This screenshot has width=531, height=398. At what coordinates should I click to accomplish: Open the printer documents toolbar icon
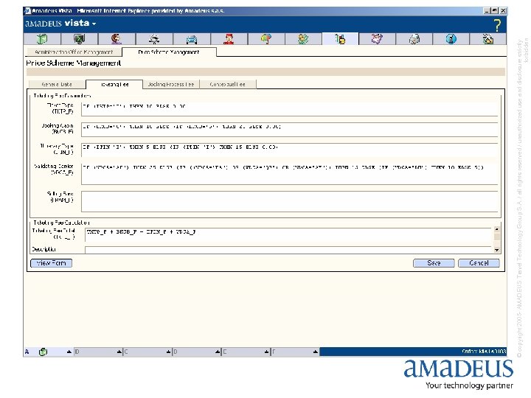coord(414,39)
